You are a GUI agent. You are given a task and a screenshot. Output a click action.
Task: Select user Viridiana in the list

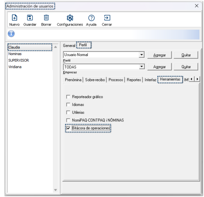pos(15,67)
